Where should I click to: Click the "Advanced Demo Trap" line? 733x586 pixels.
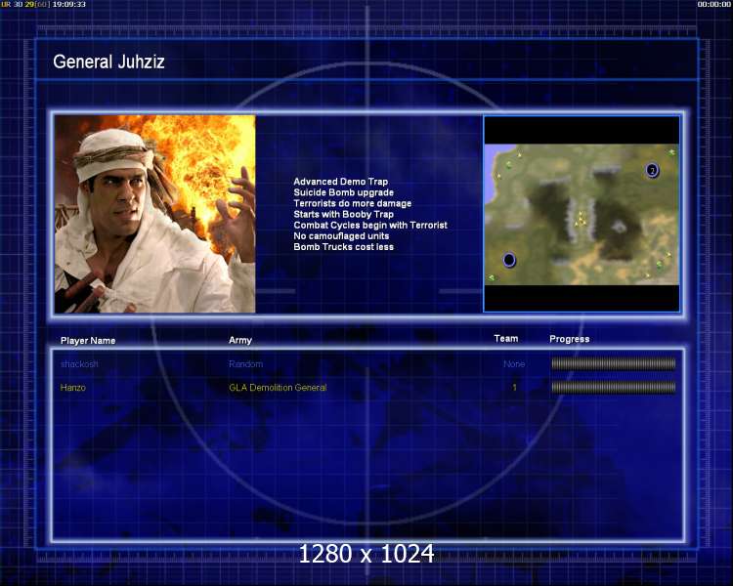pos(341,182)
